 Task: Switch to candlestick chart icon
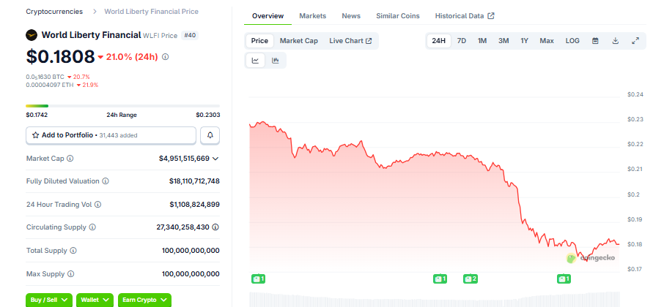276,61
